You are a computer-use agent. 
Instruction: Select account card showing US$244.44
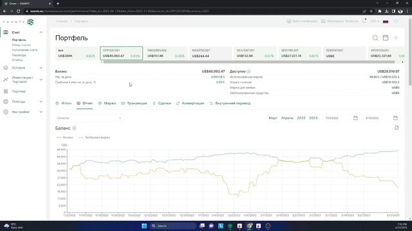point(211,53)
